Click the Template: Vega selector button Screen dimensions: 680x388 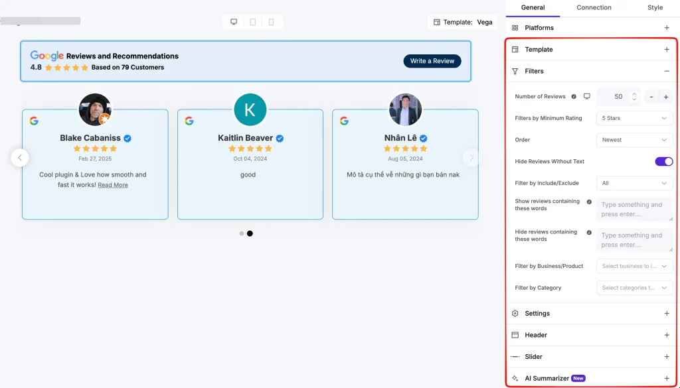[462, 22]
